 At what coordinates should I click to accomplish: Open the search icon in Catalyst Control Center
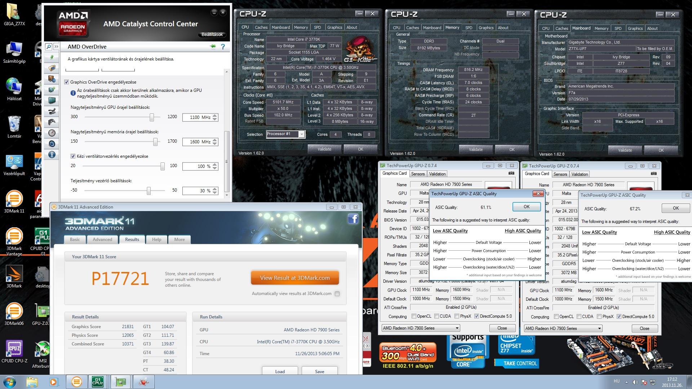[x=49, y=47]
